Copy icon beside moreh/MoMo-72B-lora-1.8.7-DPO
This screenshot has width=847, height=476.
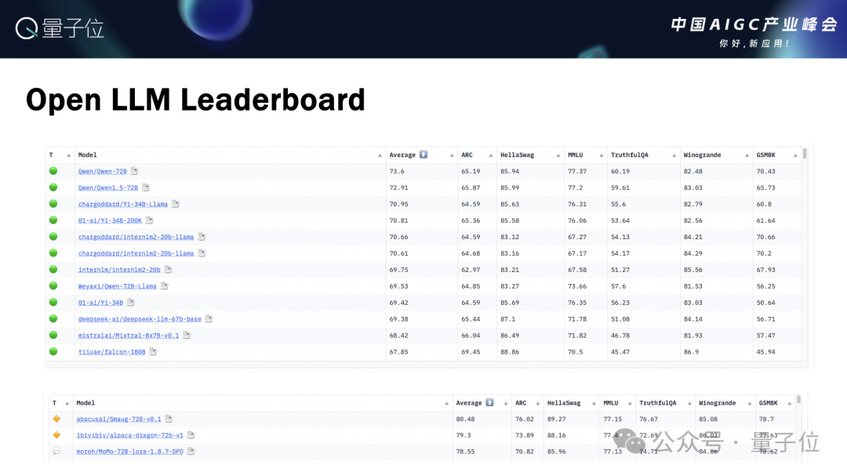tap(191, 451)
